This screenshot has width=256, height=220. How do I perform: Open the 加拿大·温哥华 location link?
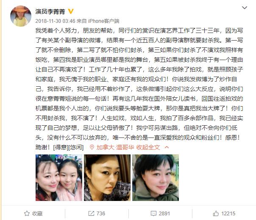point(115,147)
